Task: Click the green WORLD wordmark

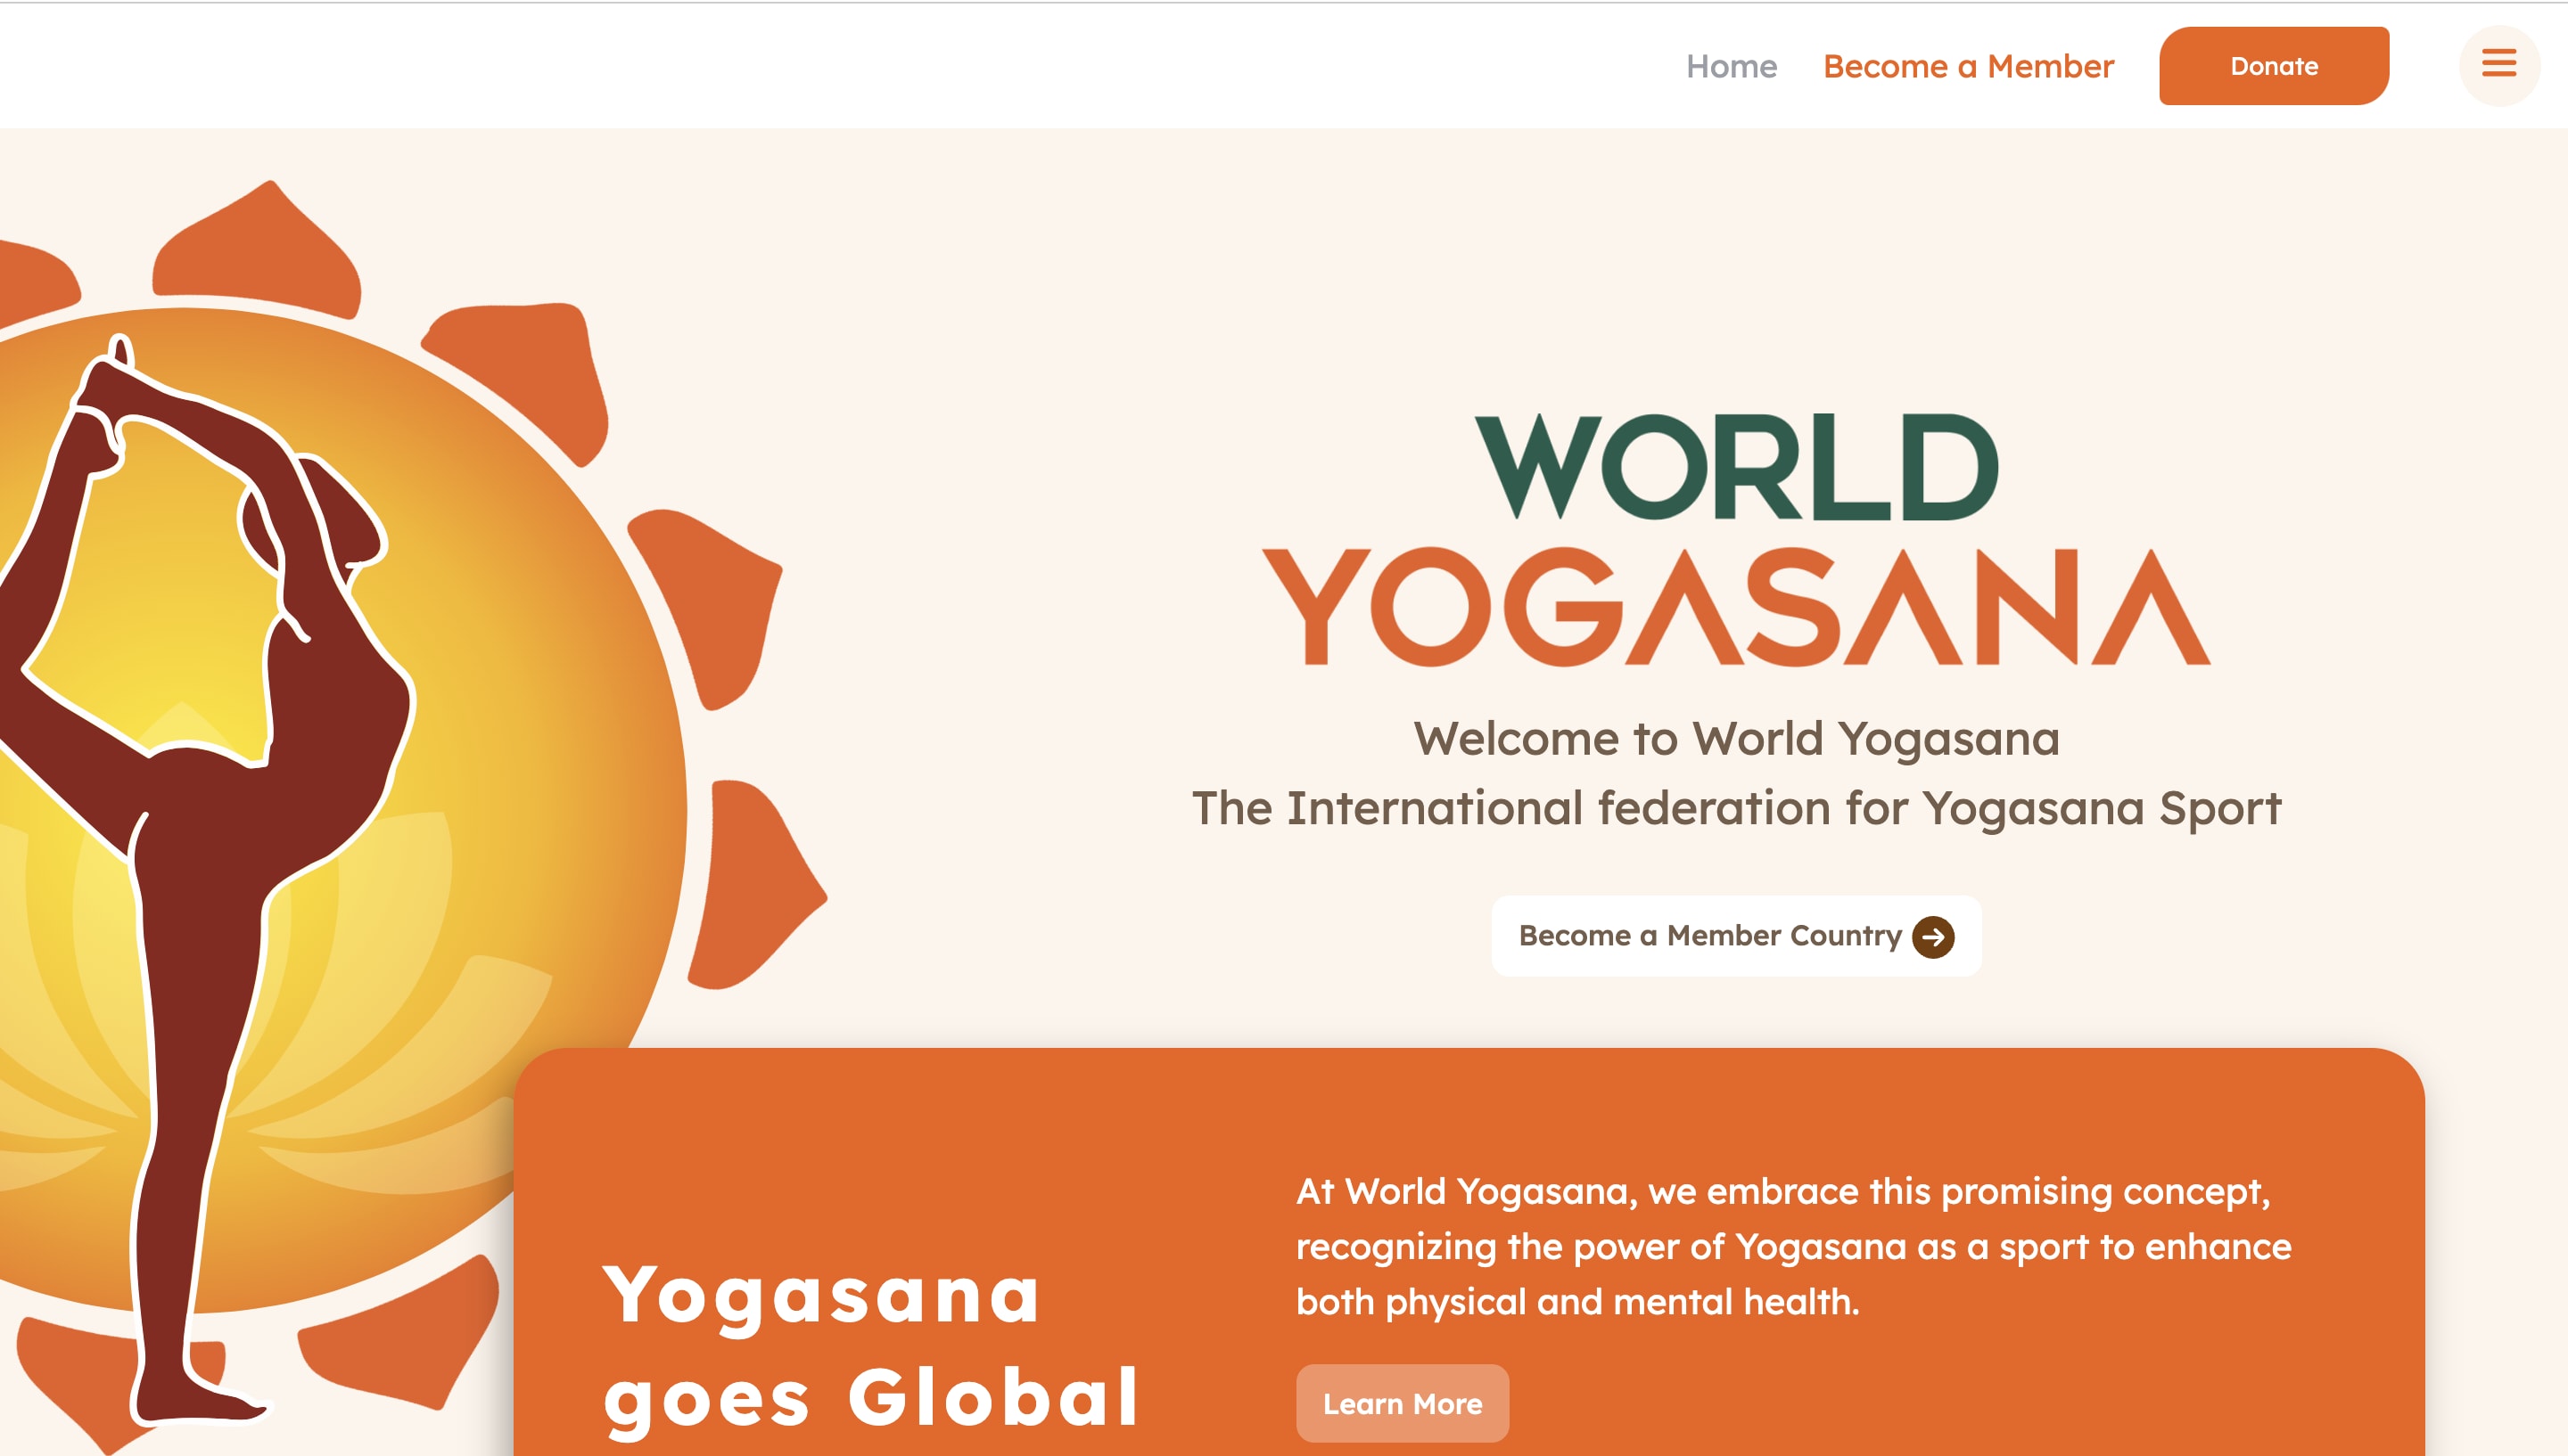Action: tap(1737, 467)
